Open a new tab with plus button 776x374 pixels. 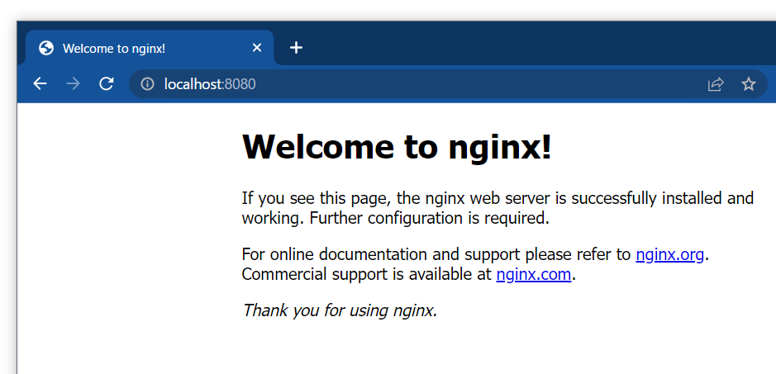pyautogui.click(x=296, y=48)
